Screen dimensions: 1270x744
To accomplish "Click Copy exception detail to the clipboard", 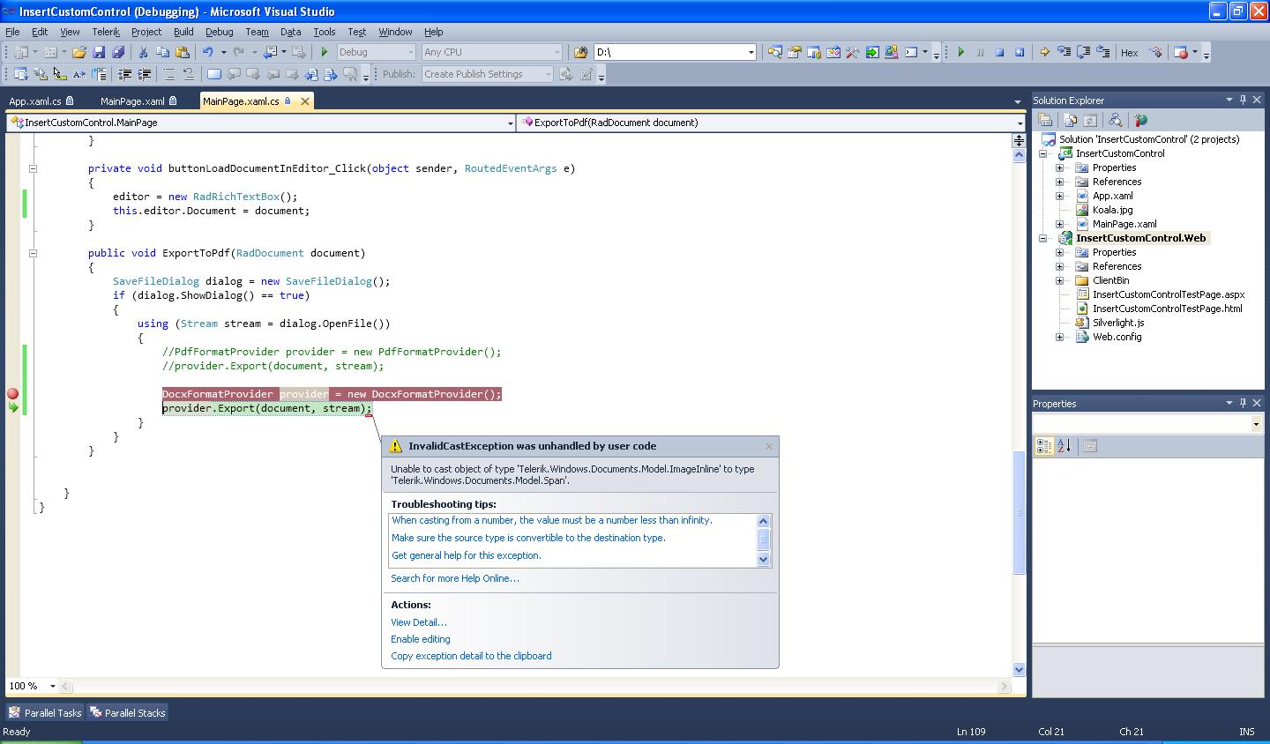I will [471, 656].
